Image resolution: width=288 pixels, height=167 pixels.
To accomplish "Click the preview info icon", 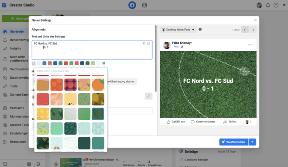I will click(200, 29).
